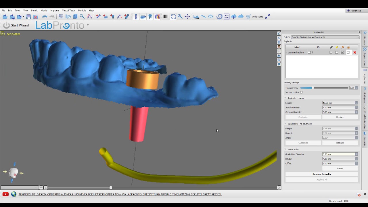The height and width of the screenshot is (207, 368).
Task: Collapse the Implant custom section
Action: point(286,98)
